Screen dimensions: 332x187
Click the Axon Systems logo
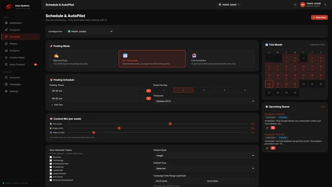tap(8, 7)
